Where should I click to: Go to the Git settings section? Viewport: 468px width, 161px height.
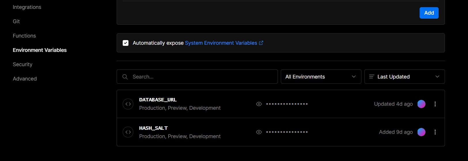(16, 21)
